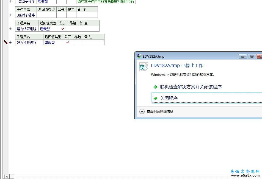The image size is (262, 179).
Task: Click the 逻辑型 return type cell
Action: (x=48, y=29)
